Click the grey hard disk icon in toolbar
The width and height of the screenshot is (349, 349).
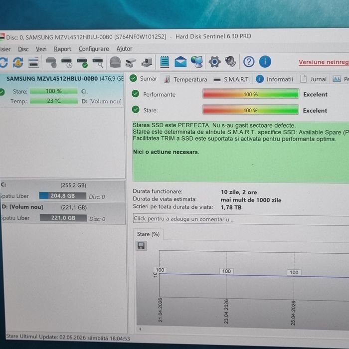coord(51,62)
